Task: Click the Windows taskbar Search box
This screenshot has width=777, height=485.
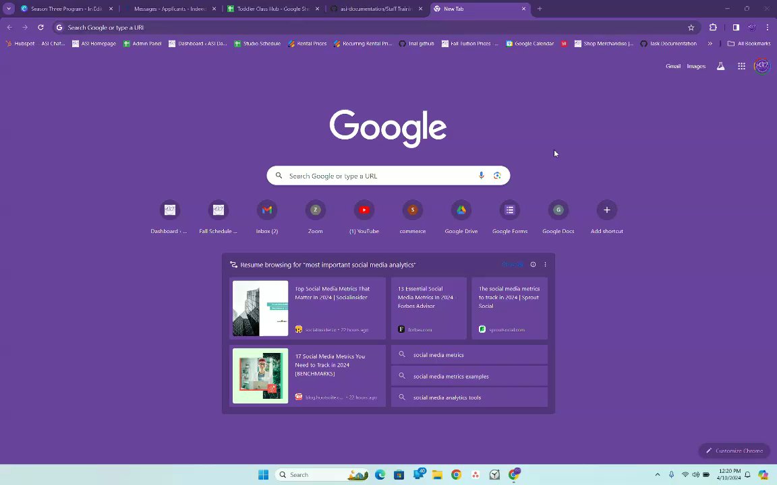Action: coord(322,475)
